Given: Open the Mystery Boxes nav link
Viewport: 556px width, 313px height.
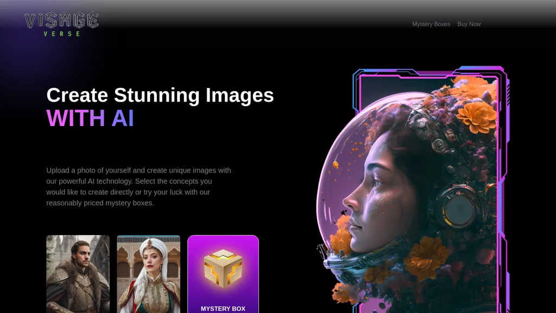Looking at the screenshot, I should pos(431,24).
